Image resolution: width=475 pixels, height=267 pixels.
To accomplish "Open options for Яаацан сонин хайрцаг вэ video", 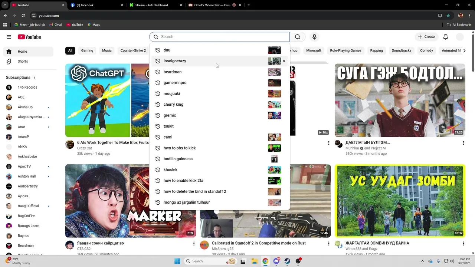I will pos(194,243).
